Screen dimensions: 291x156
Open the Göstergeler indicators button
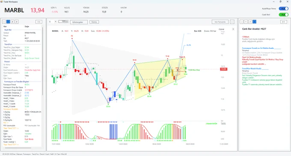coord(79,22)
